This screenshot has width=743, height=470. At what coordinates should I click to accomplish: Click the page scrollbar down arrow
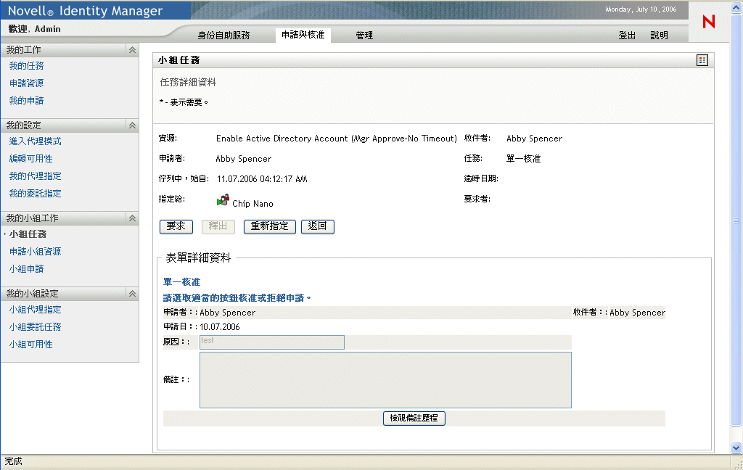[x=736, y=448]
